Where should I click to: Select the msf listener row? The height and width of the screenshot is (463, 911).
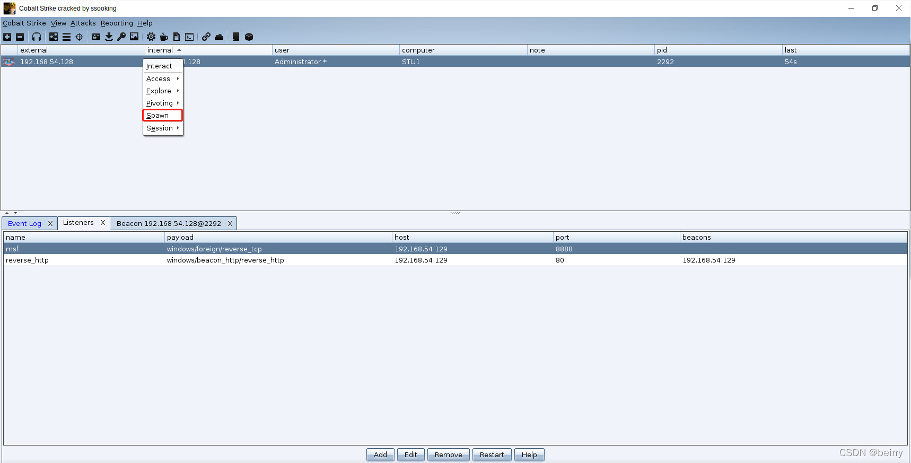455,249
